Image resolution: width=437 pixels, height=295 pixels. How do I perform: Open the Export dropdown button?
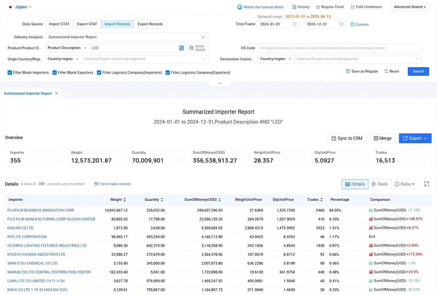pos(415,138)
